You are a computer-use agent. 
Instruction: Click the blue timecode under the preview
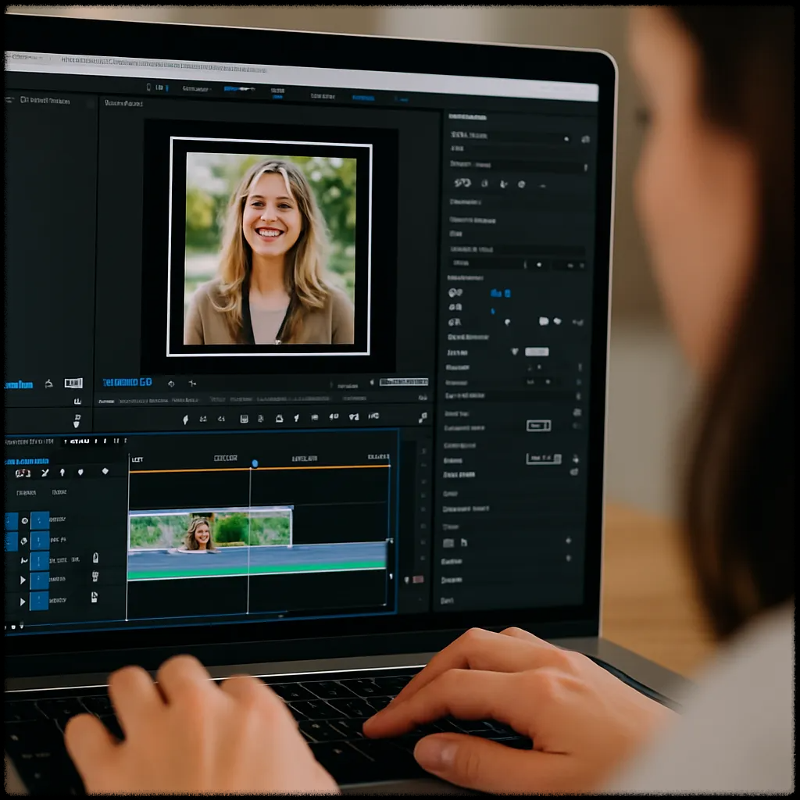point(127,382)
